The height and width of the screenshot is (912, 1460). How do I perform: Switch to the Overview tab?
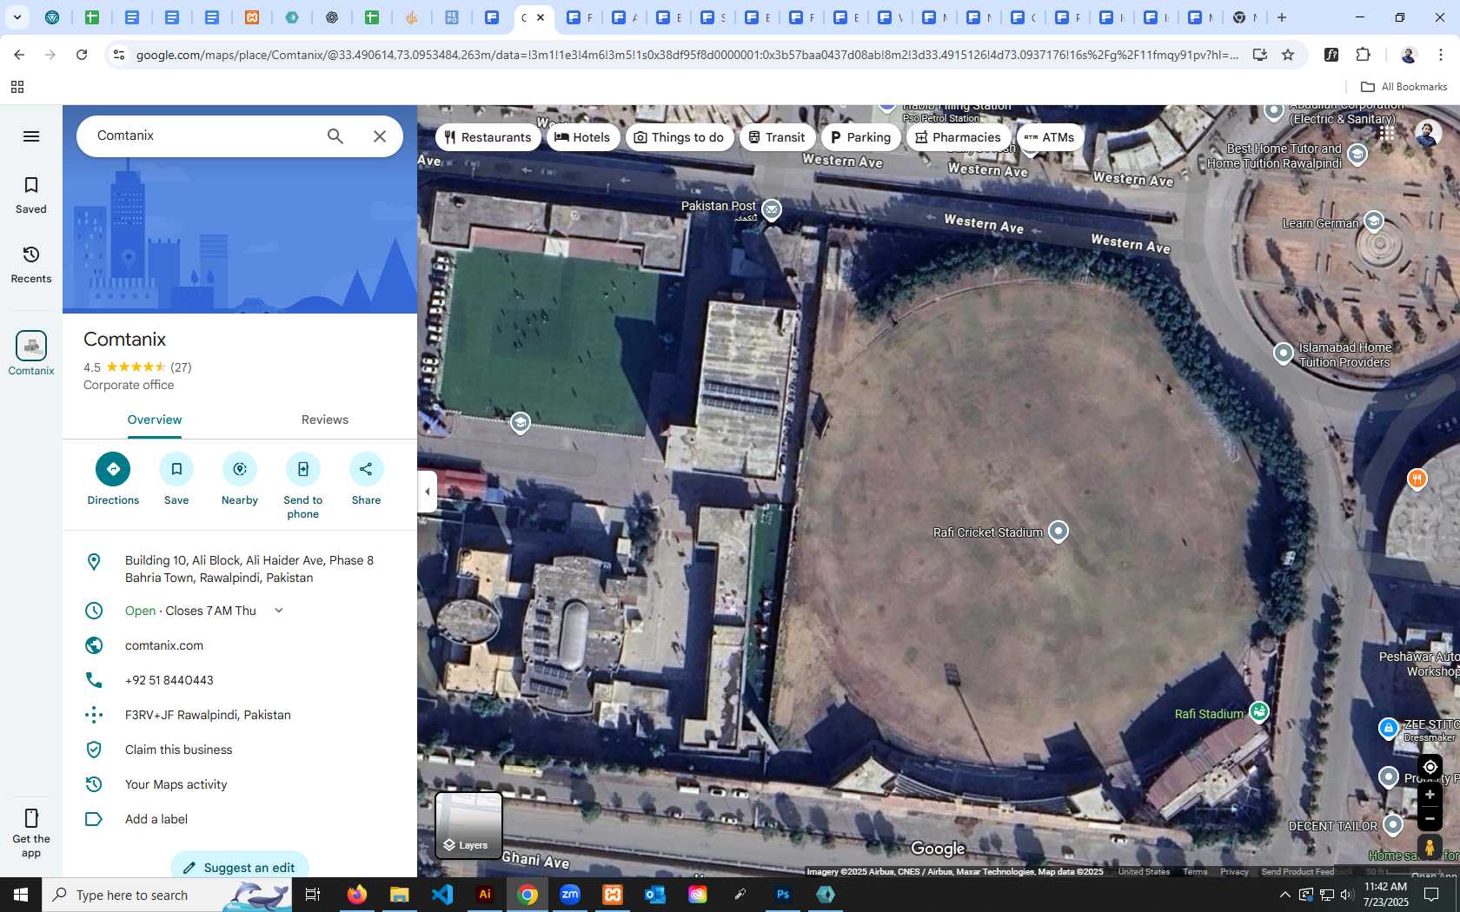(155, 420)
